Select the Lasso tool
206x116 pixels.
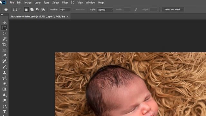tap(4, 33)
